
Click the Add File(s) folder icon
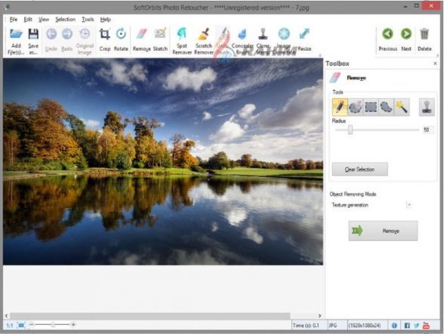click(16, 34)
